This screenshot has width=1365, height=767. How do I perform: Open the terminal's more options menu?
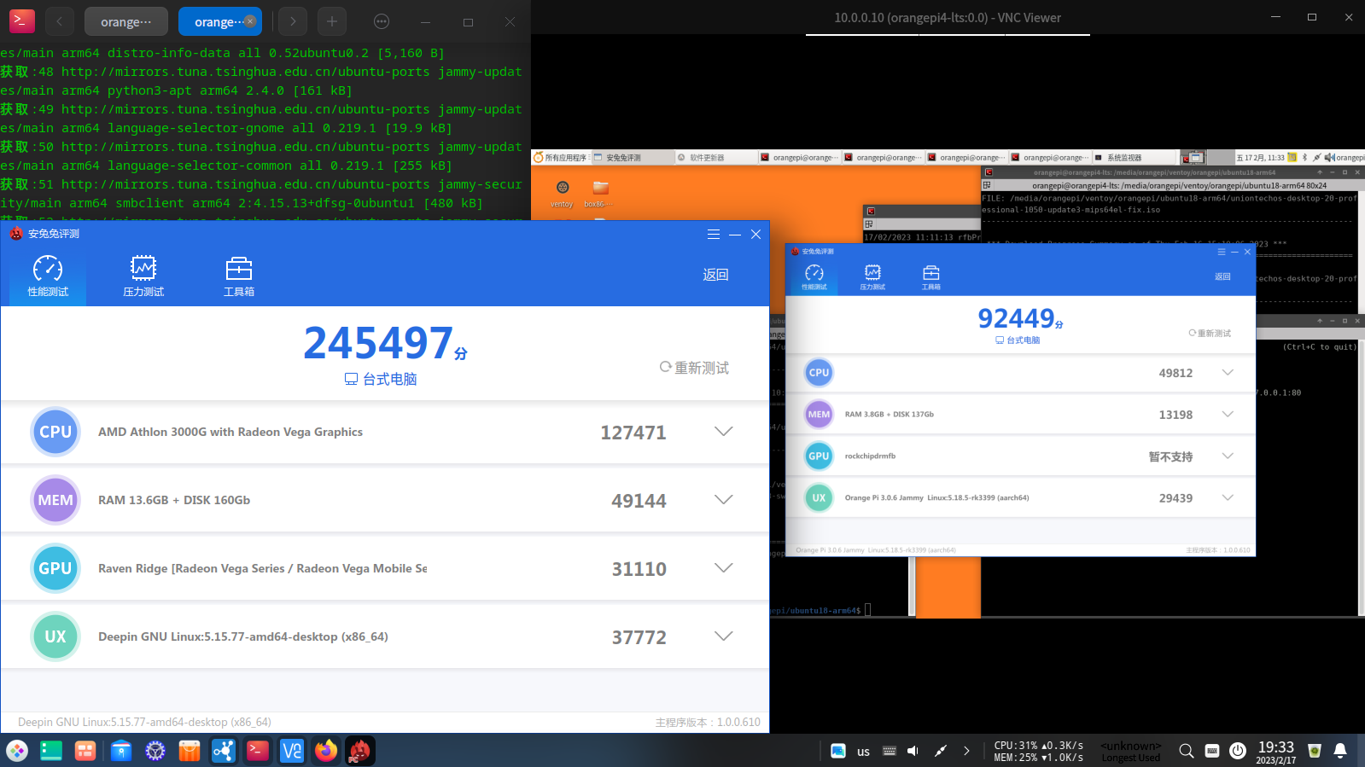point(382,21)
